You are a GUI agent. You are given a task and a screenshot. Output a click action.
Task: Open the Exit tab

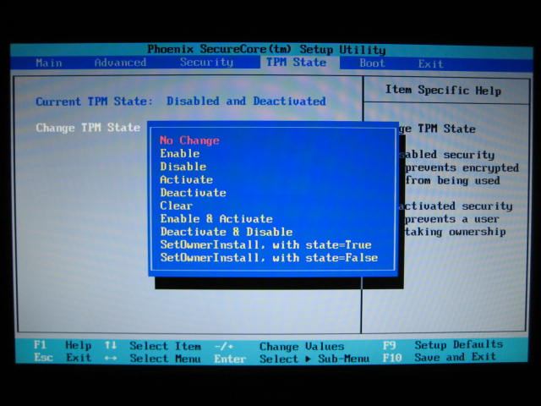pyautogui.click(x=430, y=64)
